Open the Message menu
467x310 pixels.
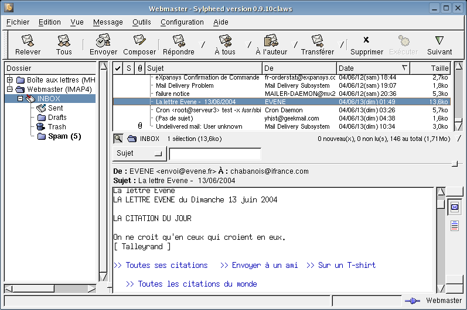tap(108, 22)
